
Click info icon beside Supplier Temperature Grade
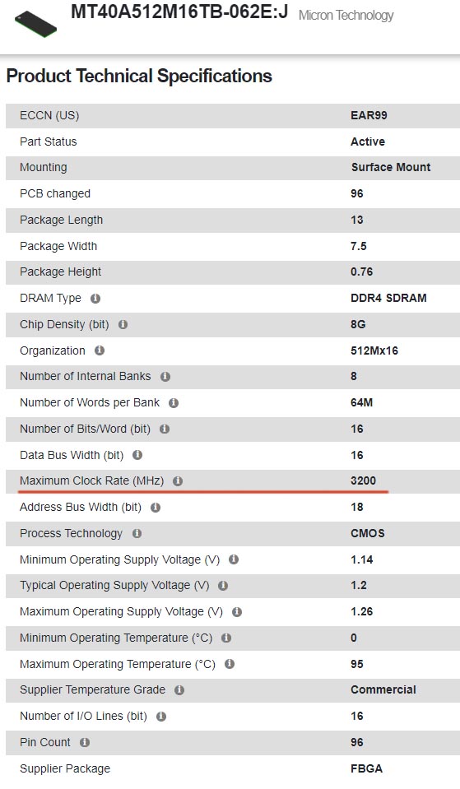tap(179, 690)
